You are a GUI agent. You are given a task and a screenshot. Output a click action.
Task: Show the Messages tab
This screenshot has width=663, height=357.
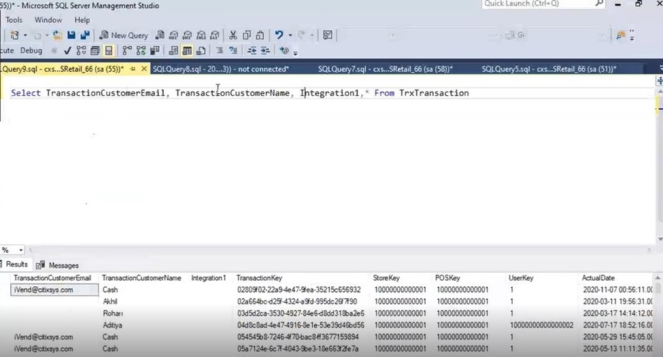(58, 265)
